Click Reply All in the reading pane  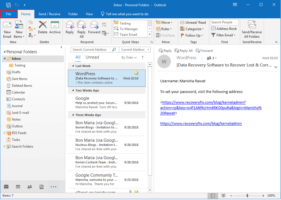click(184, 51)
